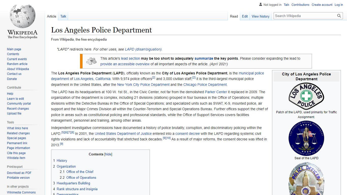Open Recent changes link

(18, 109)
